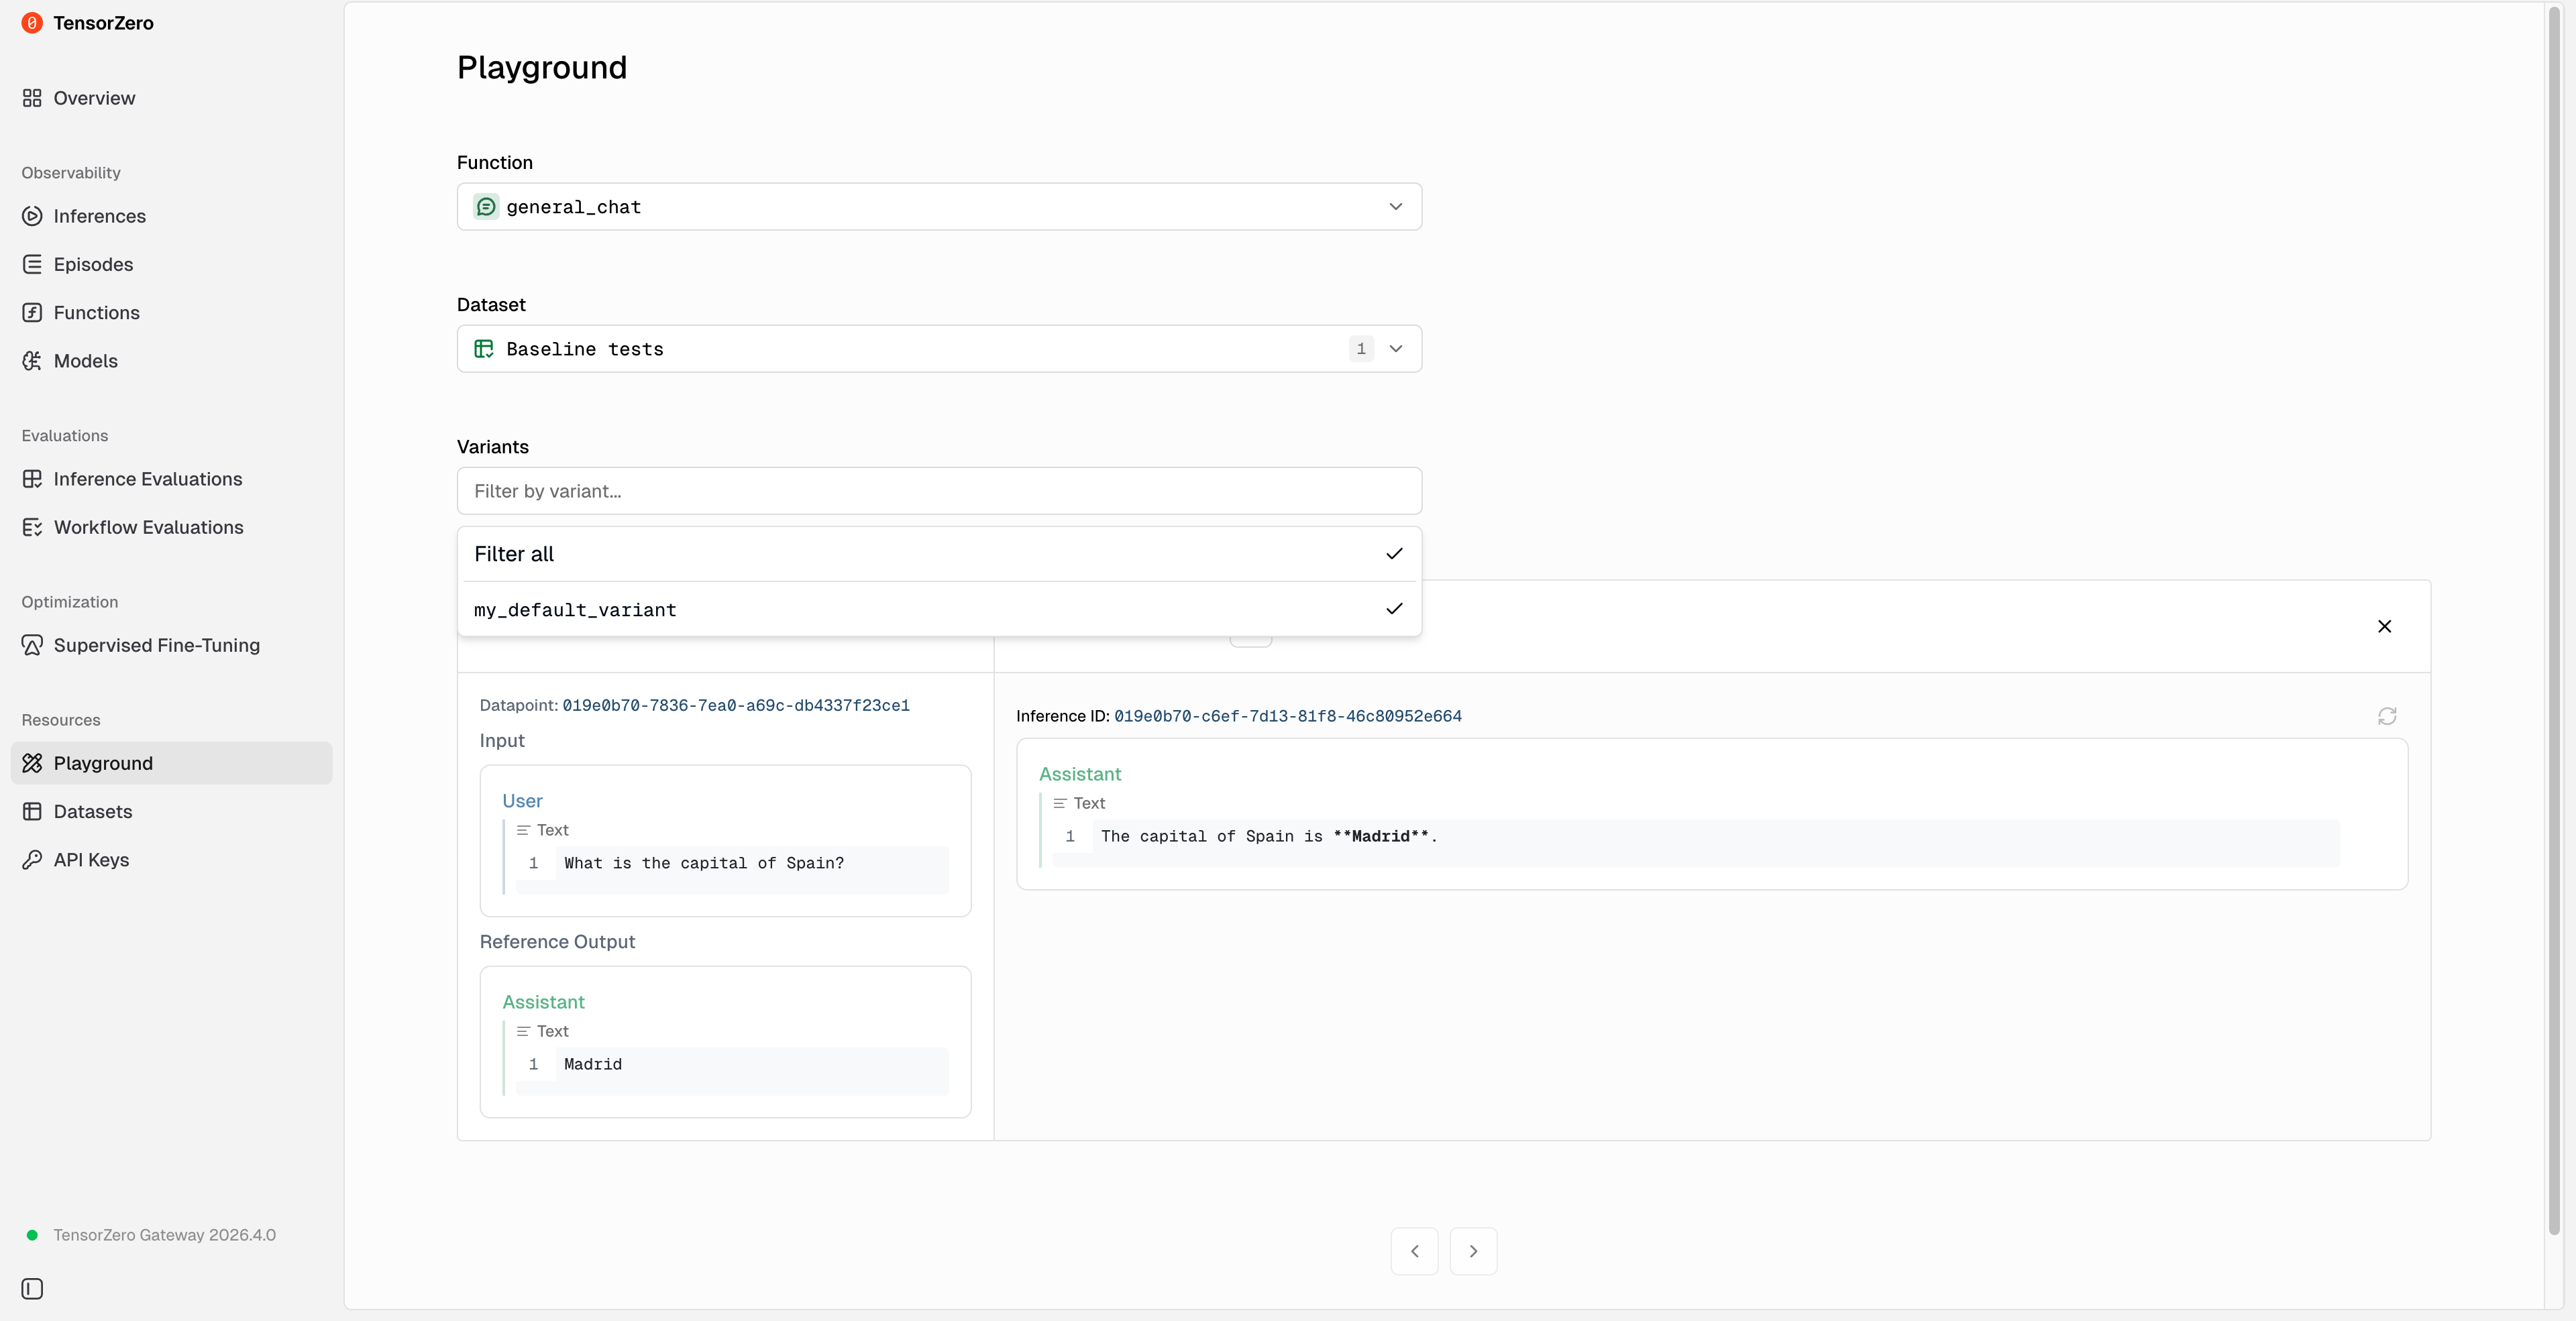Click the chevron arrow of the Dataset dropdown
Image resolution: width=2576 pixels, height=1321 pixels.
click(x=1396, y=349)
